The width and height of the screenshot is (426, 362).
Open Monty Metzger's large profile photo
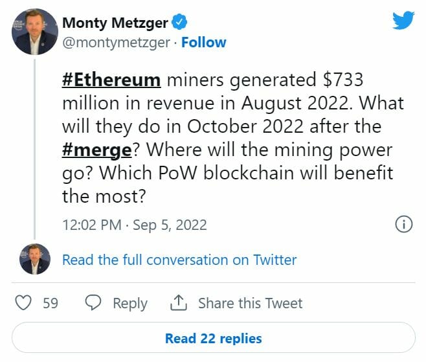coord(34,32)
